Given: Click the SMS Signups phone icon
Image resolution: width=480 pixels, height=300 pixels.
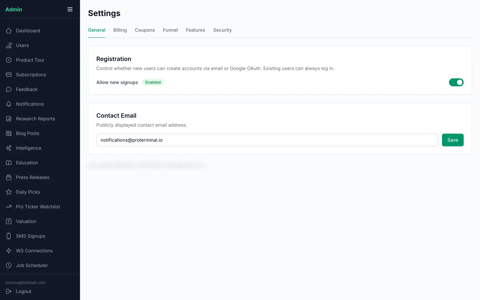Looking at the screenshot, I should 9,236.
